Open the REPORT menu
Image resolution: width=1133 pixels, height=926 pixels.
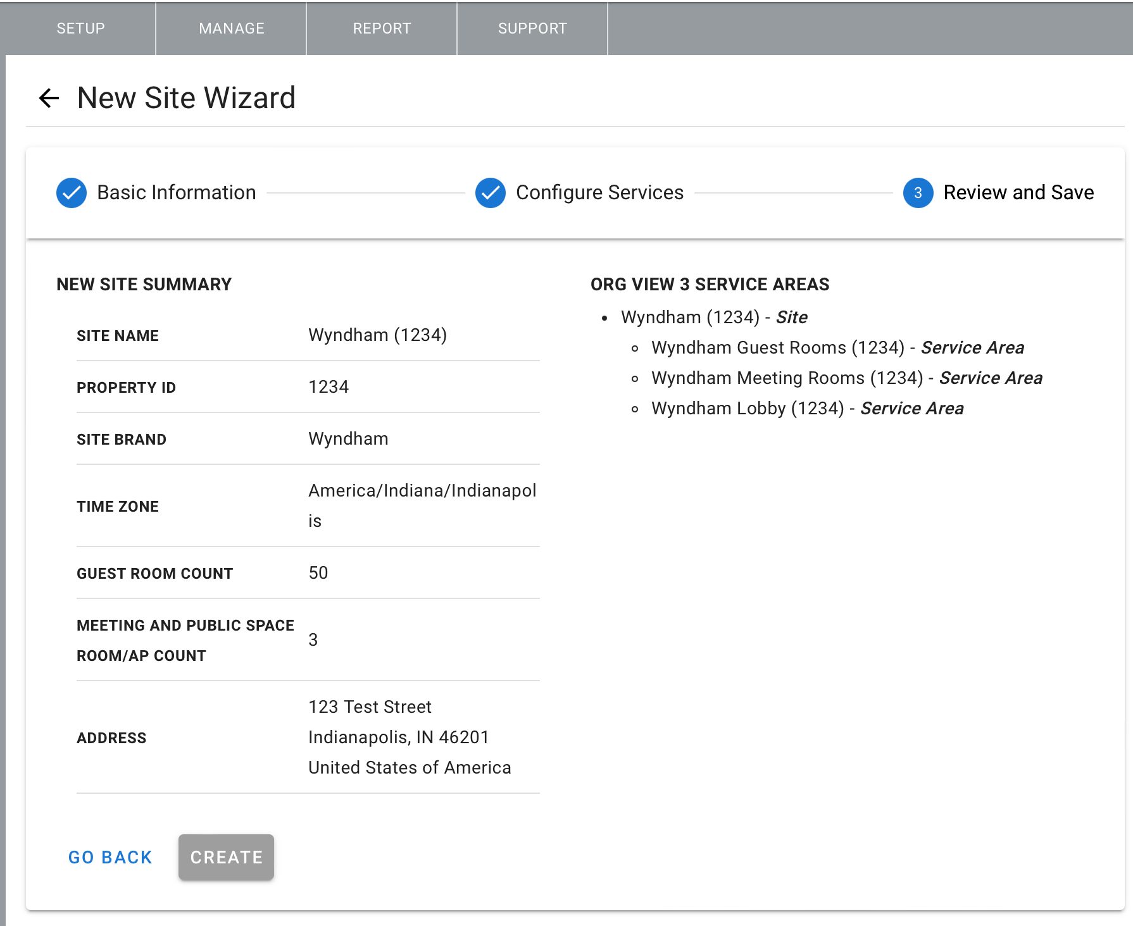(382, 28)
